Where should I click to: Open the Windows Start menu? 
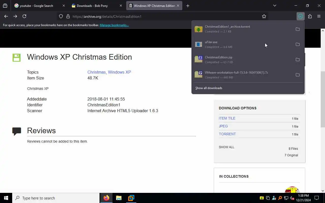pyautogui.click(x=6, y=198)
